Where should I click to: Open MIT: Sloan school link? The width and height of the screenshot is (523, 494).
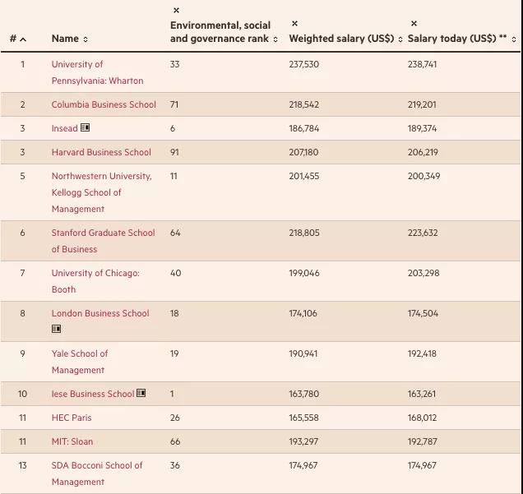[72, 441]
